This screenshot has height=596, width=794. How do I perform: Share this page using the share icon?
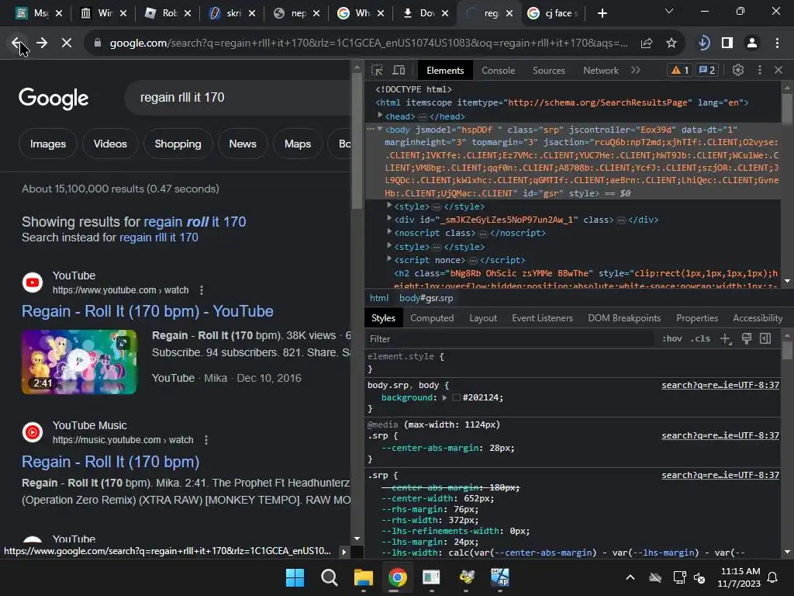click(x=646, y=43)
